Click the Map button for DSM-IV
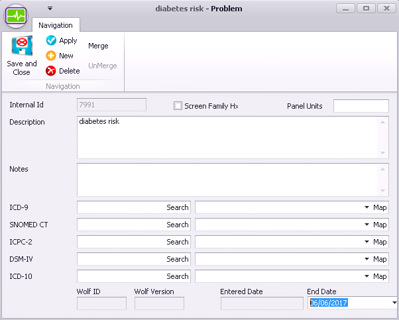The width and height of the screenshot is (399, 320). click(x=380, y=259)
